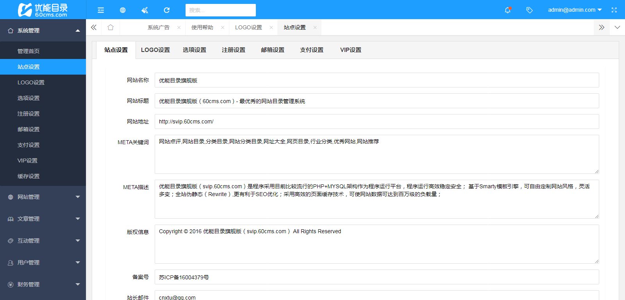Click the tabs right arrow icon
The width and height of the screenshot is (625, 300).
coord(602,27)
